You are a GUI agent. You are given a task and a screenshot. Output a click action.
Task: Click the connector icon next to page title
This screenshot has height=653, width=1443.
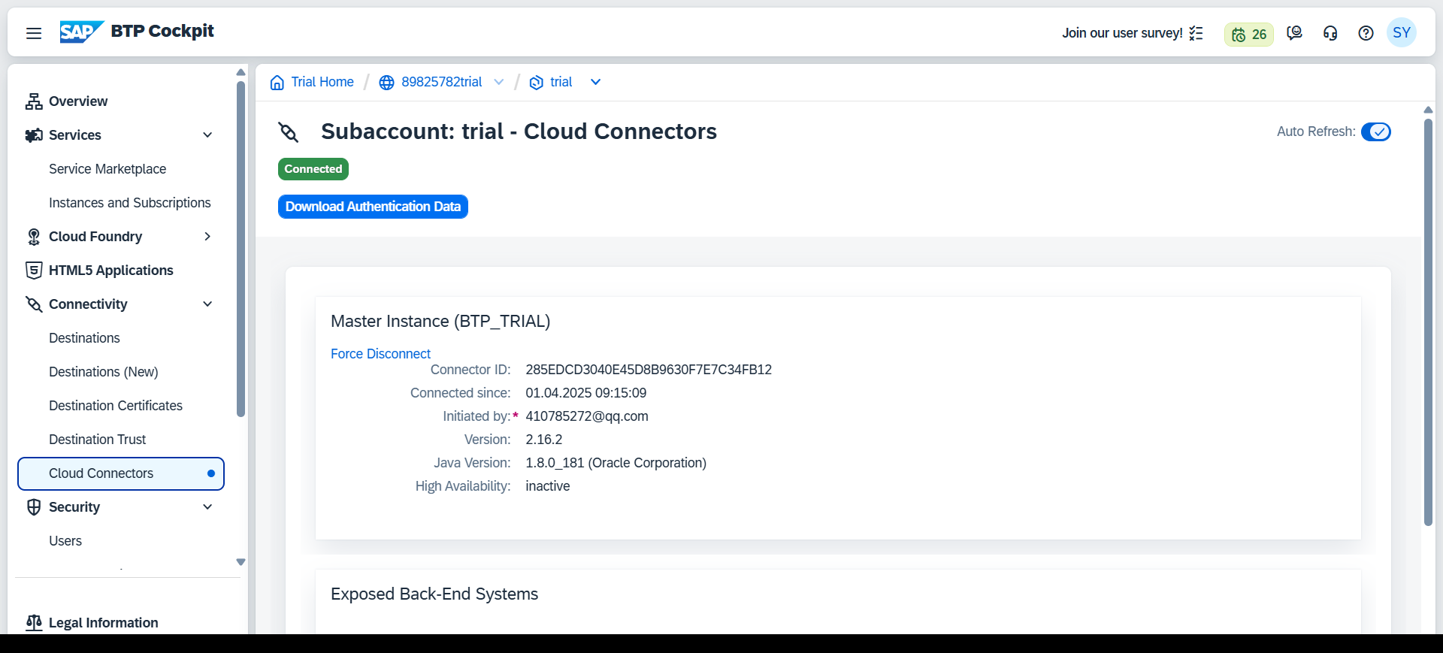(x=289, y=132)
